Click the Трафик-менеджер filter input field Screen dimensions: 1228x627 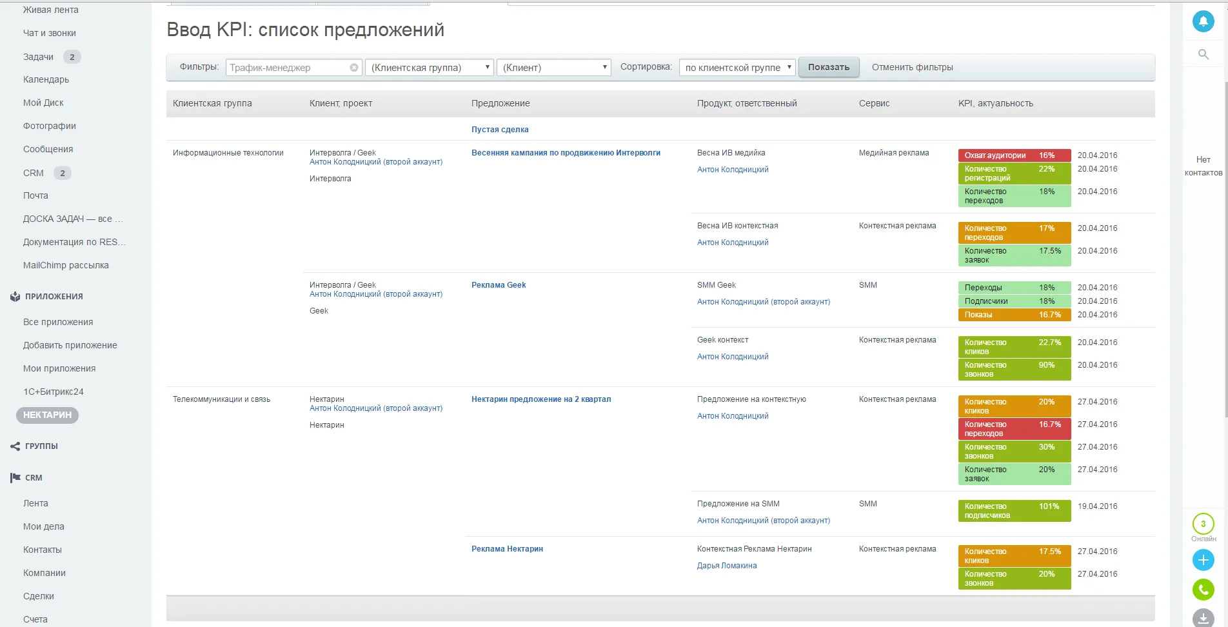coord(287,68)
